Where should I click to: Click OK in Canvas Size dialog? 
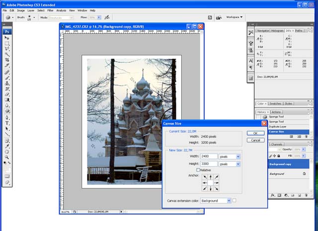pyautogui.click(x=255, y=133)
